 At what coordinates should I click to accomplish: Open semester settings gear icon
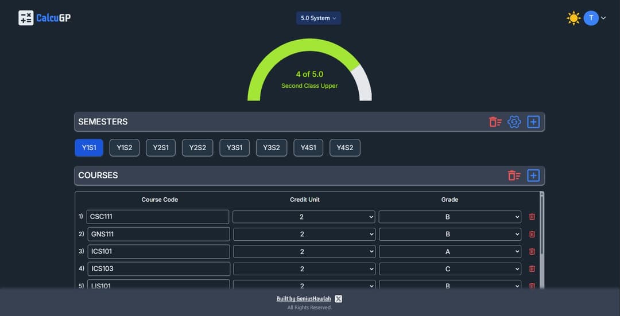[x=514, y=122]
